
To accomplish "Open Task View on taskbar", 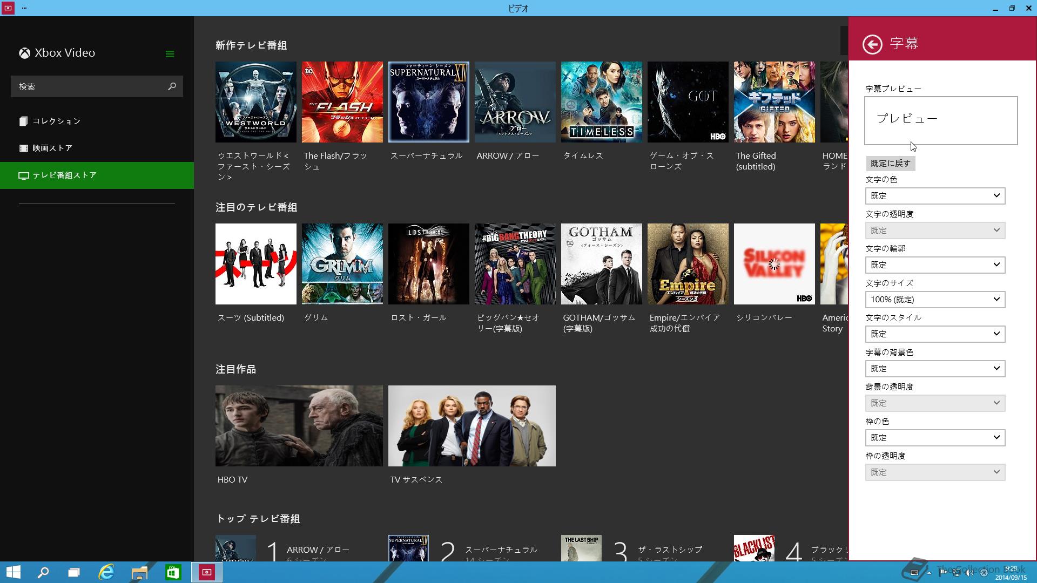I will click(x=74, y=572).
